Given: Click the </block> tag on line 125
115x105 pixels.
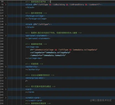Looking at the screenshot, I should tap(30, 7).
